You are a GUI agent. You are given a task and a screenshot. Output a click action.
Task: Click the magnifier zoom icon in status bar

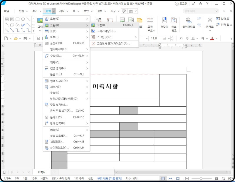pyautogui.click(x=224, y=178)
